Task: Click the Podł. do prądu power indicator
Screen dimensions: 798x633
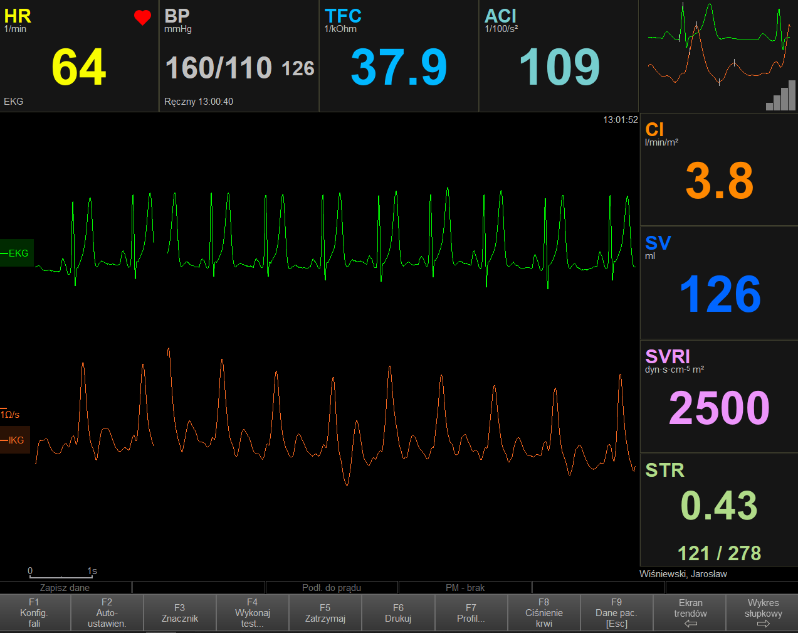Action: (332, 587)
